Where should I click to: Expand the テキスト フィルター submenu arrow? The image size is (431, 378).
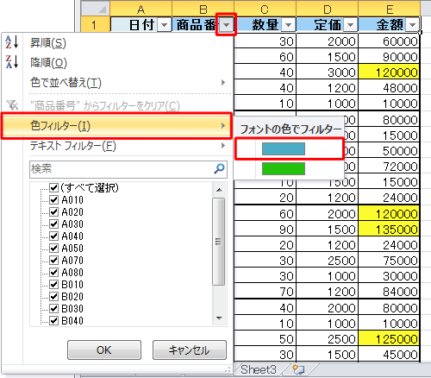click(223, 146)
